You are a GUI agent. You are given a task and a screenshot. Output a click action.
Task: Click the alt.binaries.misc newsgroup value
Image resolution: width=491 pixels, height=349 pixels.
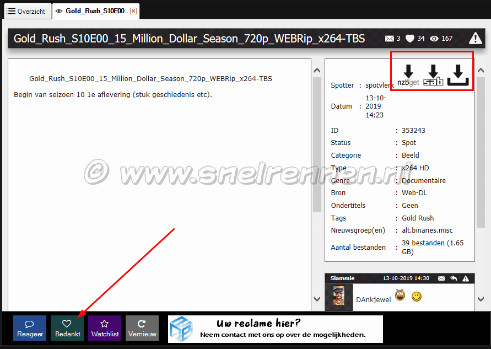(427, 230)
